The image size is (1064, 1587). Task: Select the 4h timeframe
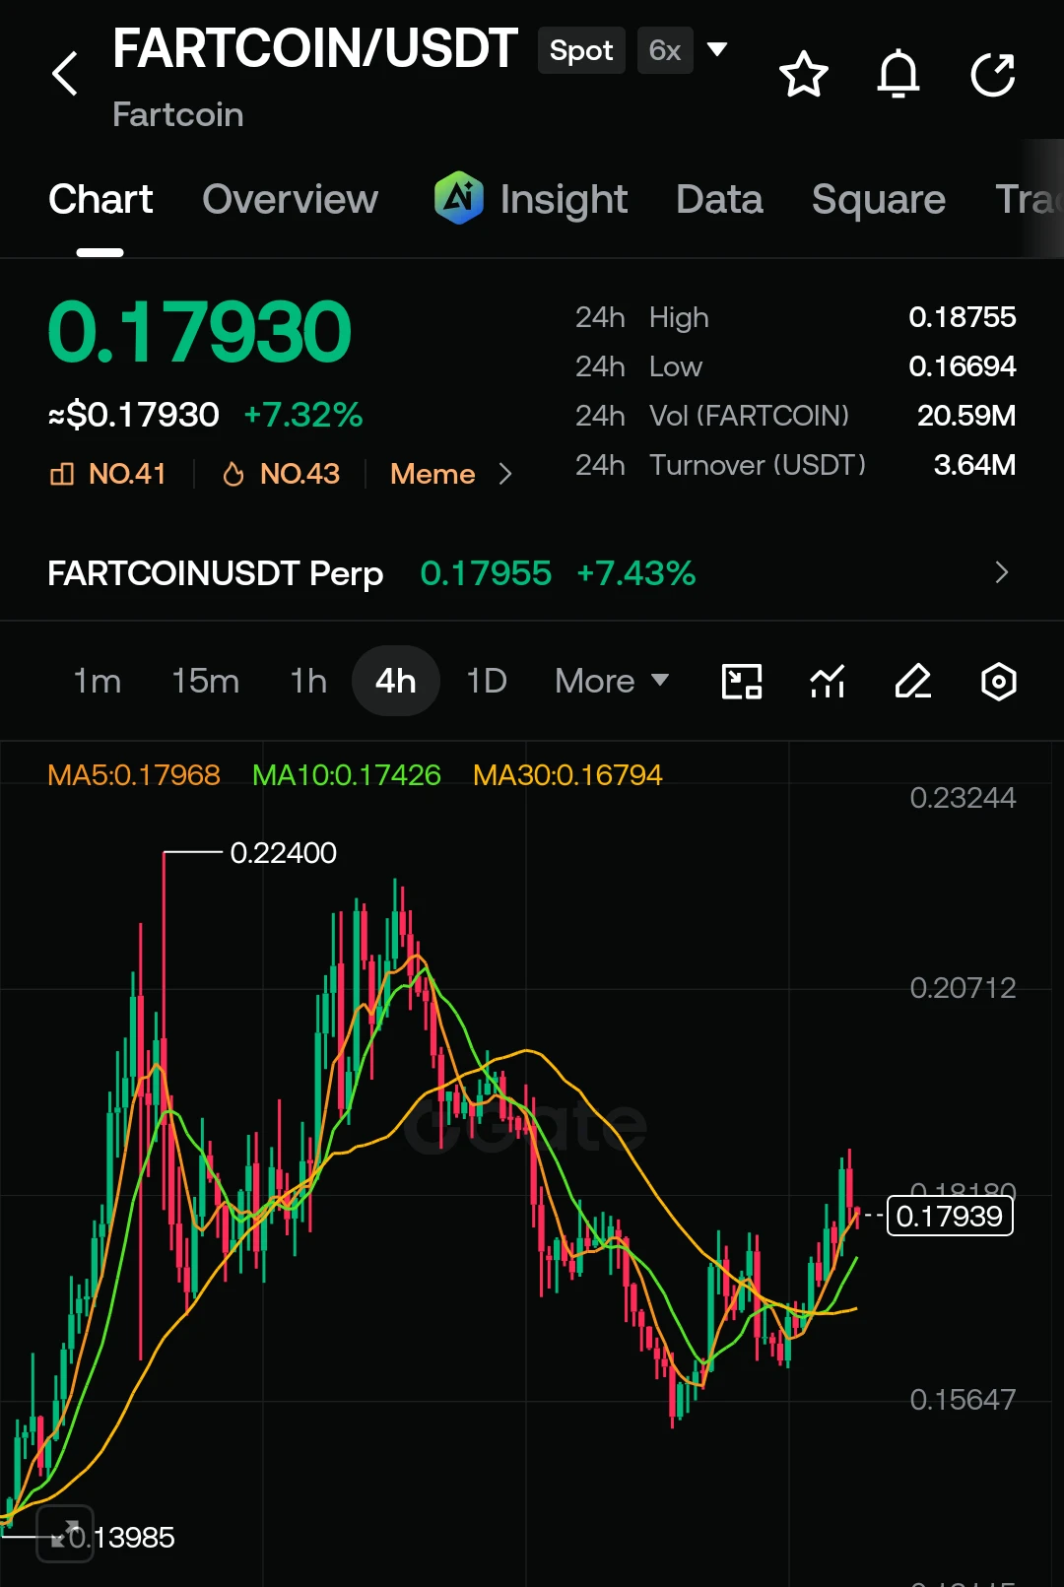(x=395, y=681)
